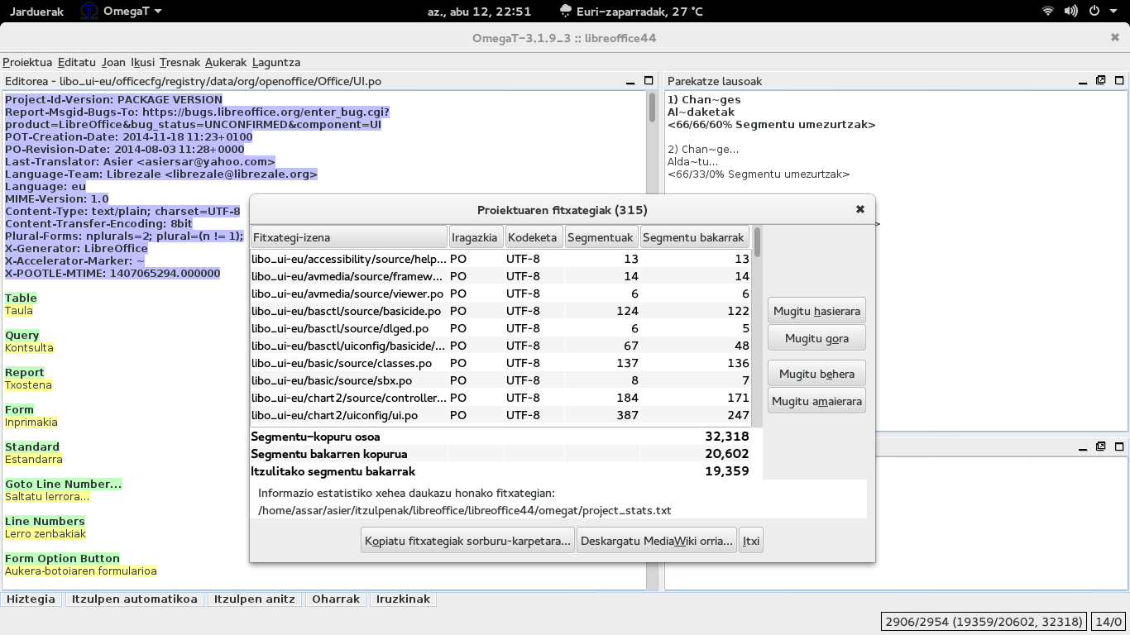Image resolution: width=1130 pixels, height=635 pixels.
Task: Open the Ikusi menu
Action: click(143, 62)
